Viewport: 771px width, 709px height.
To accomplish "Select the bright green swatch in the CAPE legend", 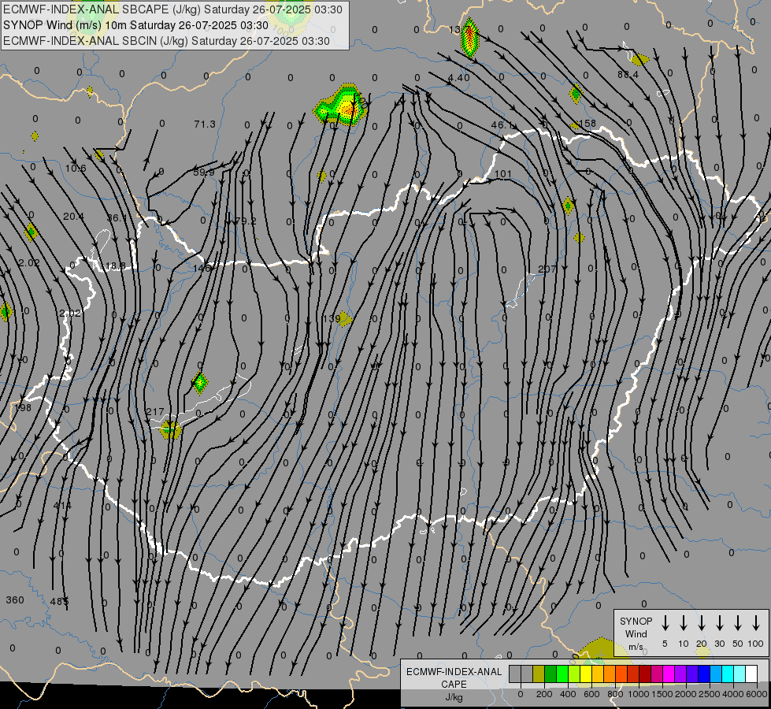I will coord(562,674).
